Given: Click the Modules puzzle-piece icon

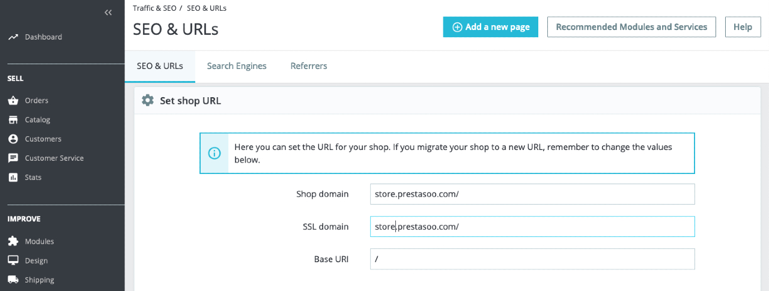Looking at the screenshot, I should tap(13, 241).
